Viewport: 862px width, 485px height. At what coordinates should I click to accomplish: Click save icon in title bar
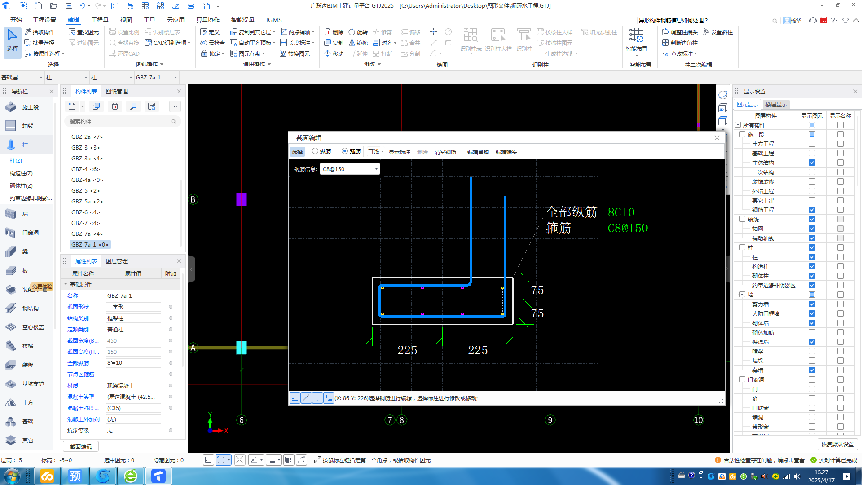pos(69,6)
